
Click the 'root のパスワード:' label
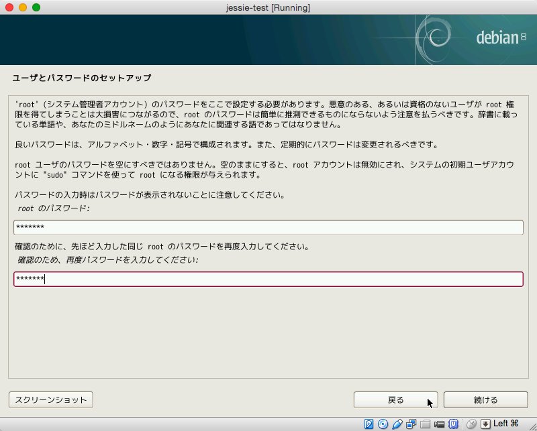pyautogui.click(x=54, y=208)
